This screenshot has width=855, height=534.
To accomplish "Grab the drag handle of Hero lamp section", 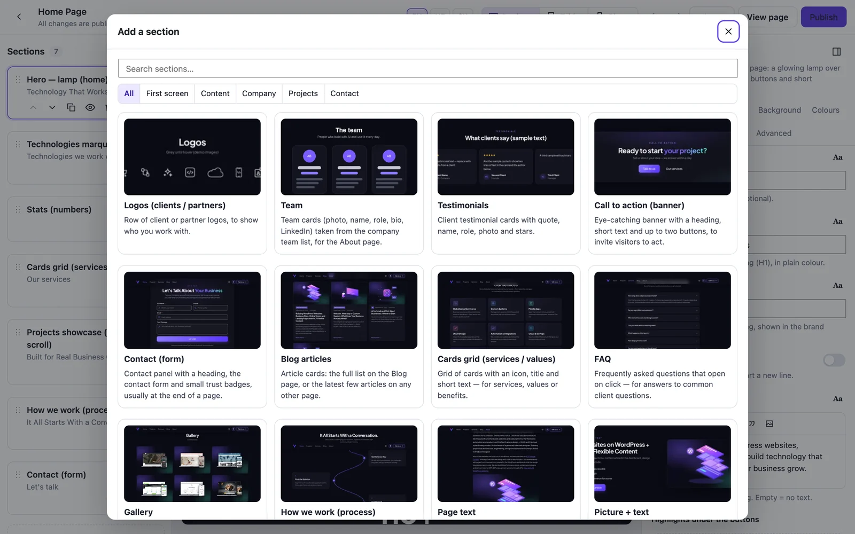I will click(18, 80).
